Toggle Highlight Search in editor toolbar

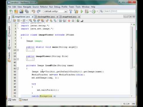pyautogui.click(x=42, y=21)
